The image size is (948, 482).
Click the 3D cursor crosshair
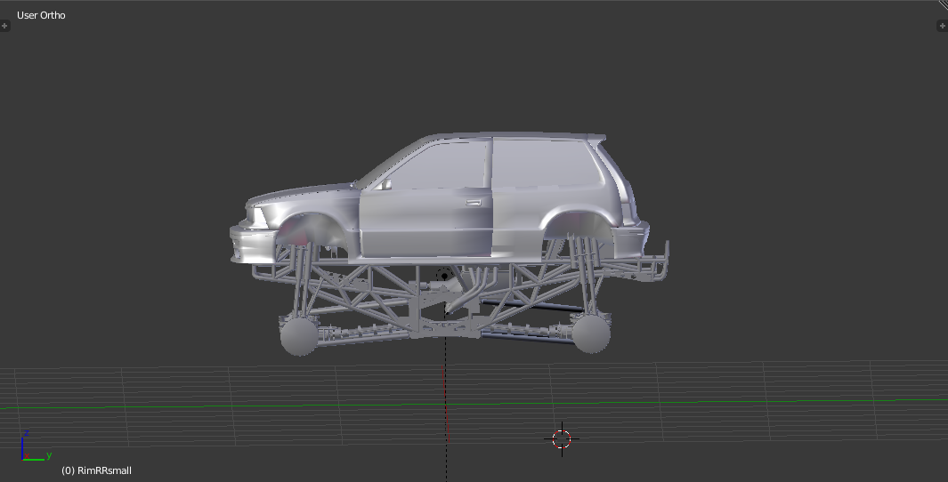562,439
